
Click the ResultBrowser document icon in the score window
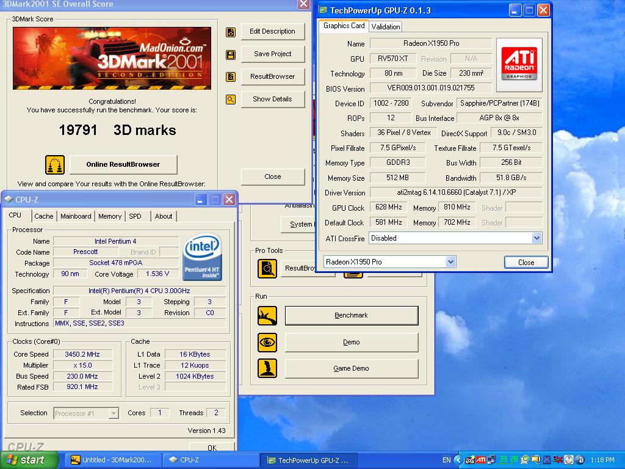click(x=230, y=76)
